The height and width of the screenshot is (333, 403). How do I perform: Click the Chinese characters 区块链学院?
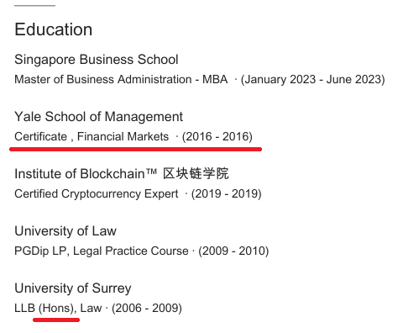point(196,173)
